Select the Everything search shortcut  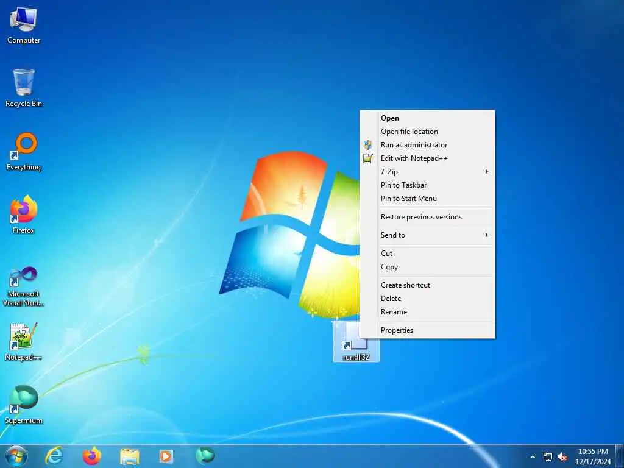(x=24, y=152)
